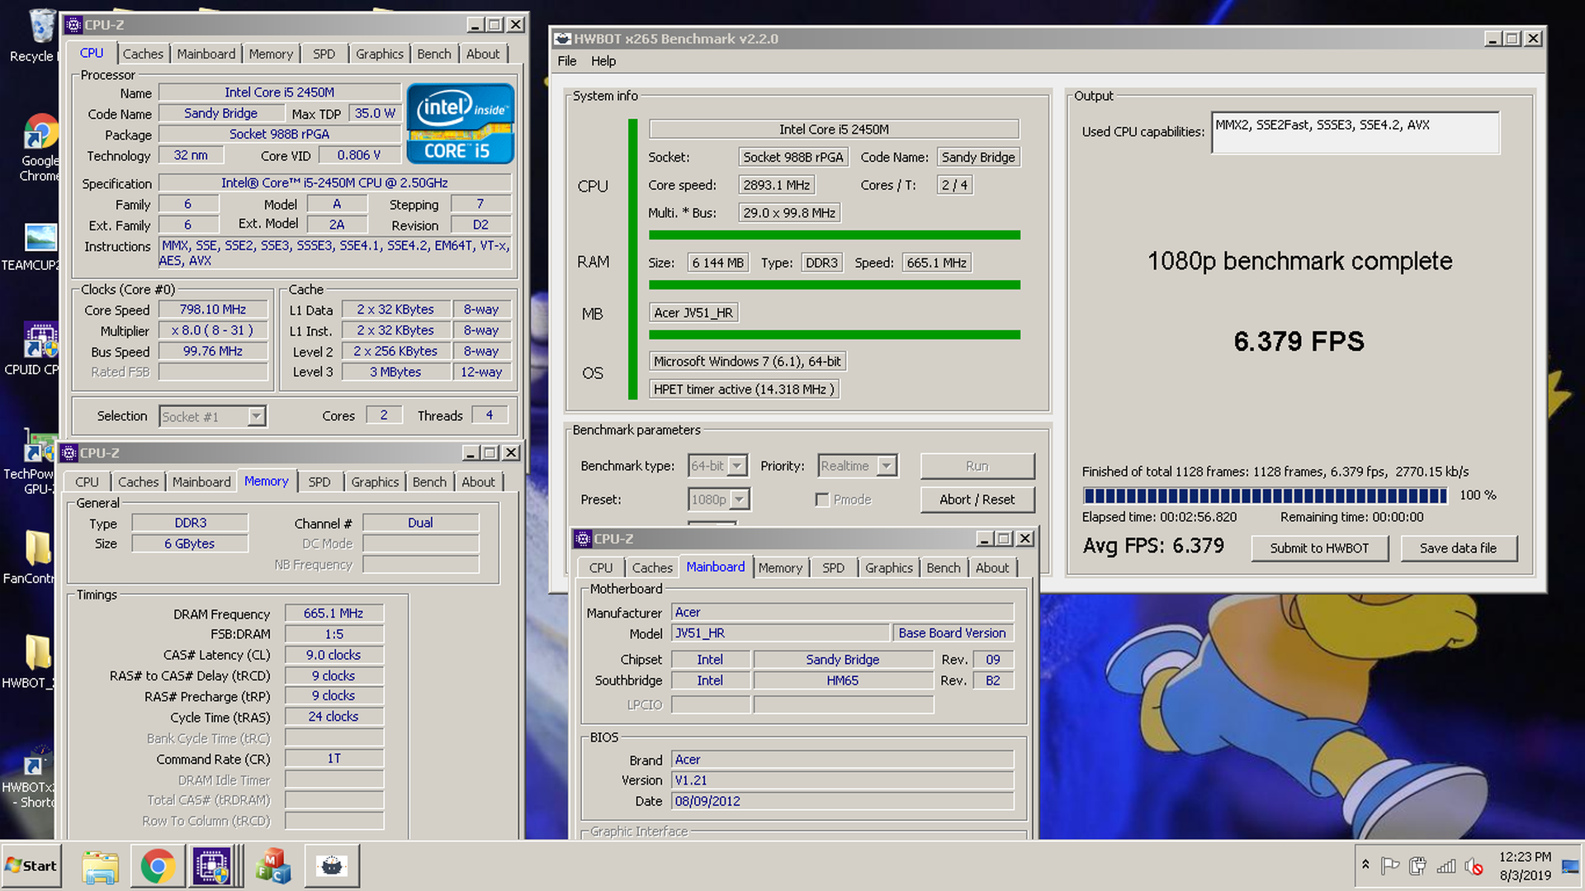Click the muted volume tray icon

[1474, 865]
